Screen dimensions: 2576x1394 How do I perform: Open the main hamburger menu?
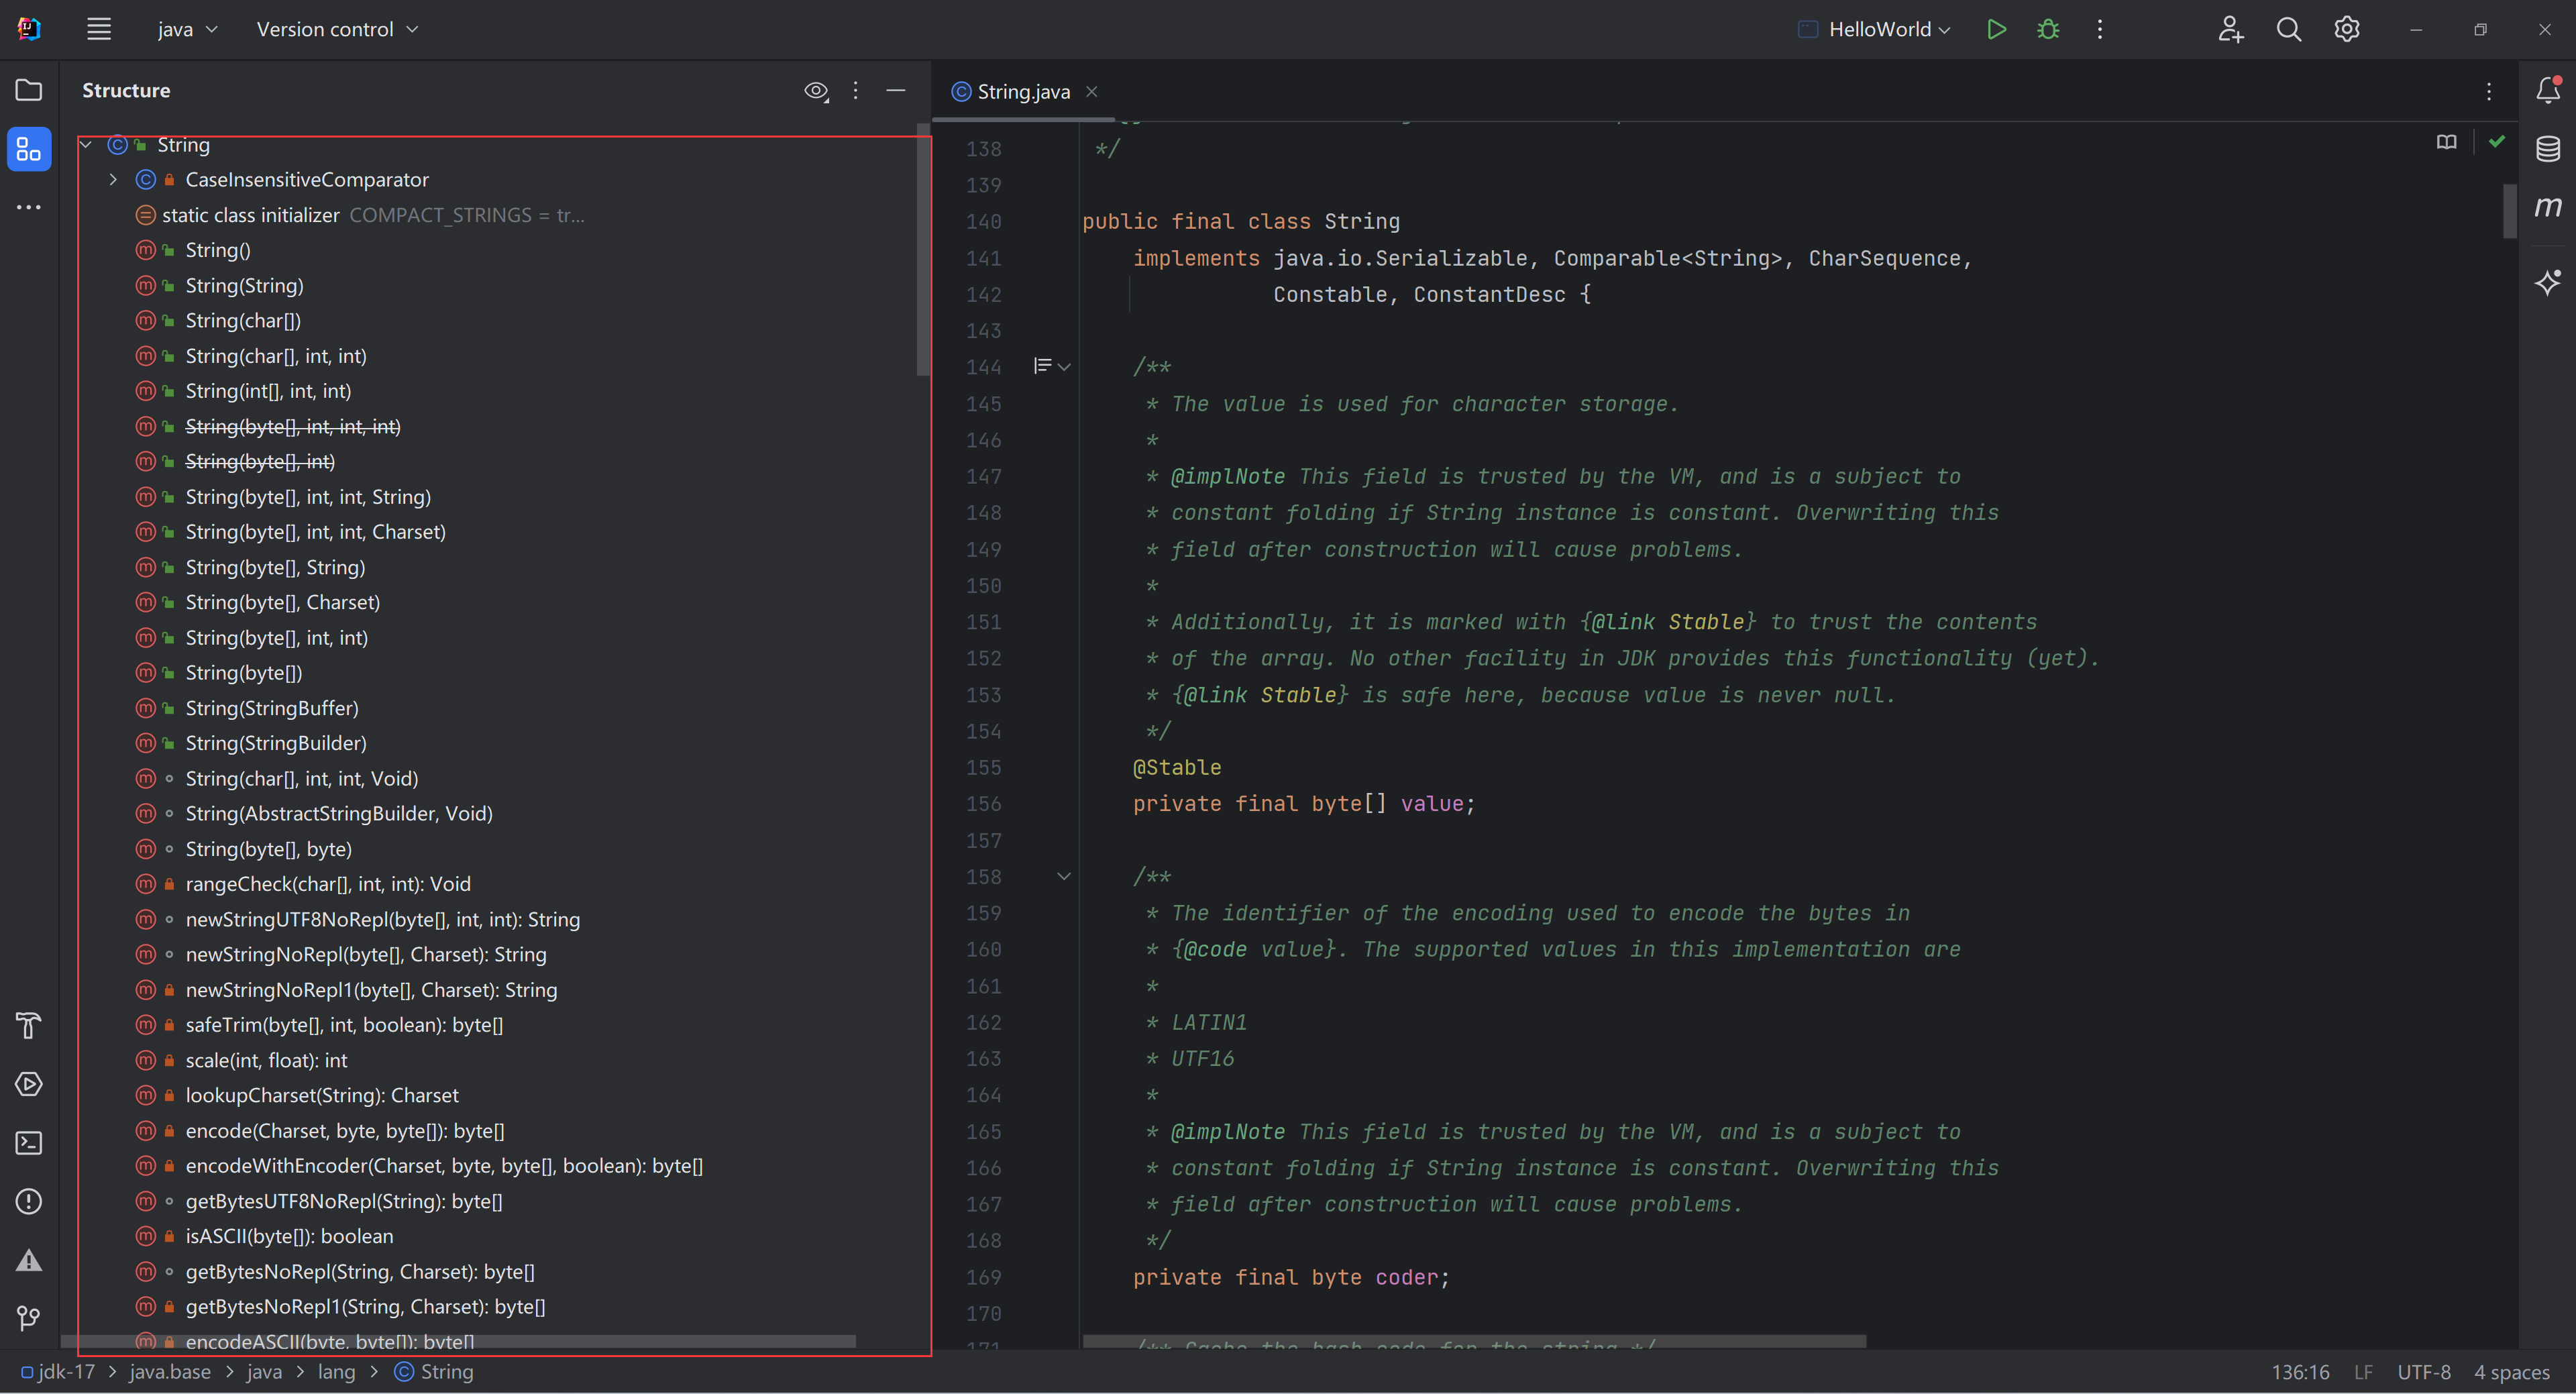point(98,29)
